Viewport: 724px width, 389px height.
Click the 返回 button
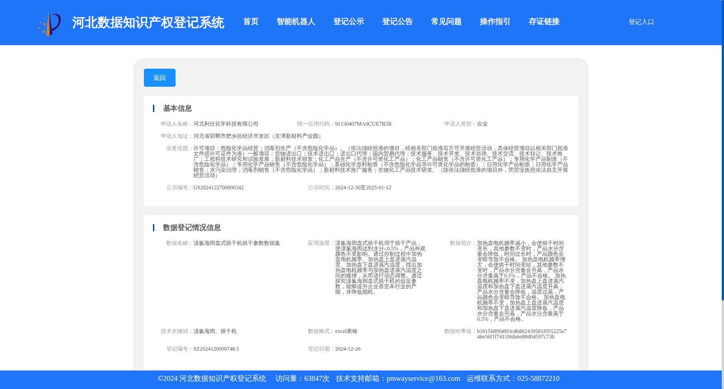(x=160, y=78)
